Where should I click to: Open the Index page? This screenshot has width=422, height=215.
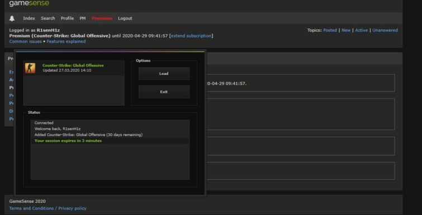(29, 18)
